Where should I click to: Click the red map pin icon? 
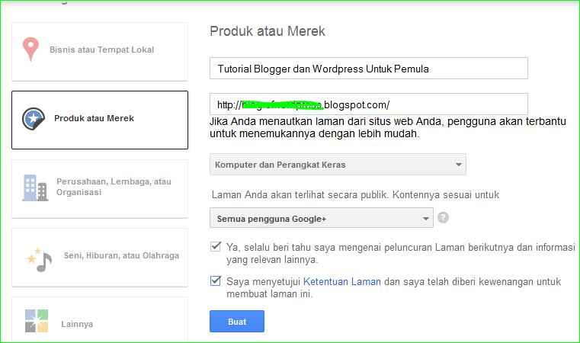pos(30,49)
